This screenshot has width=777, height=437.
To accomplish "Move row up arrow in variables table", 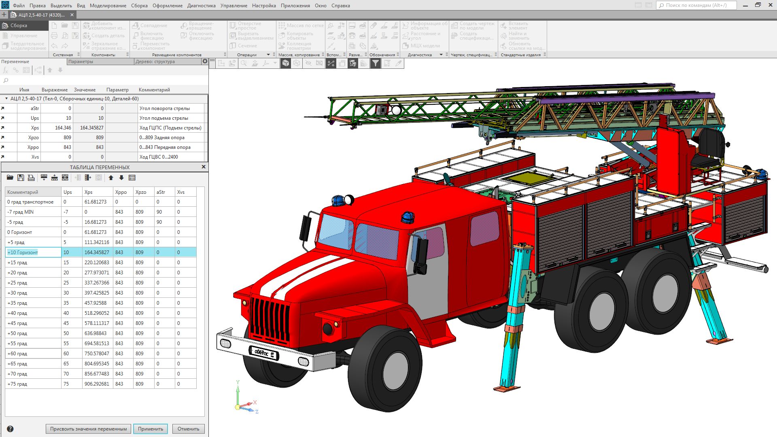I will click(x=111, y=178).
